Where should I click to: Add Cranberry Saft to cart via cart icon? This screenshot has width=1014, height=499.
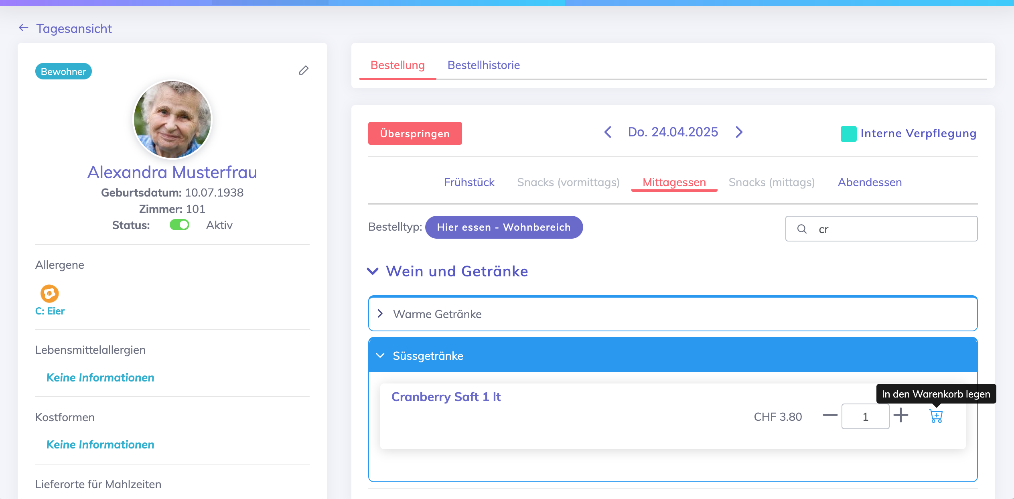936,416
